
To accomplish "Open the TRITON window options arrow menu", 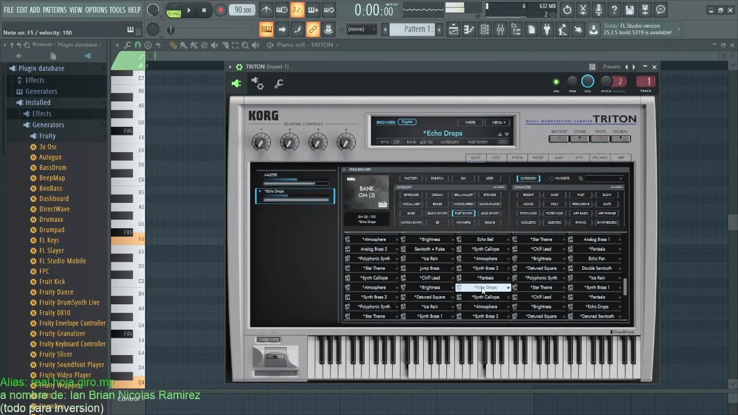I will click(230, 67).
